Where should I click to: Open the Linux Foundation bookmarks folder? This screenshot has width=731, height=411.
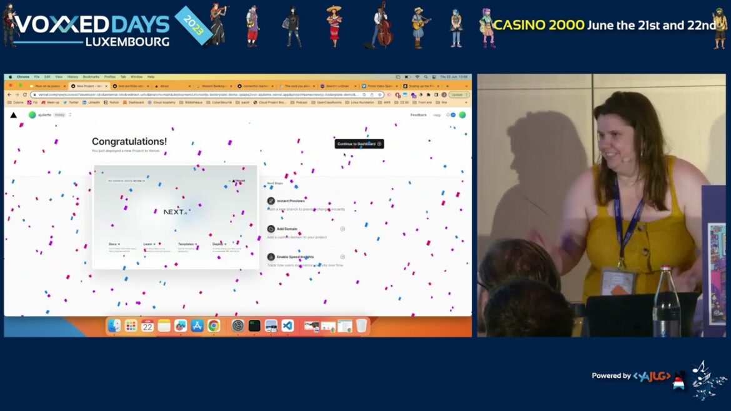[x=359, y=102]
